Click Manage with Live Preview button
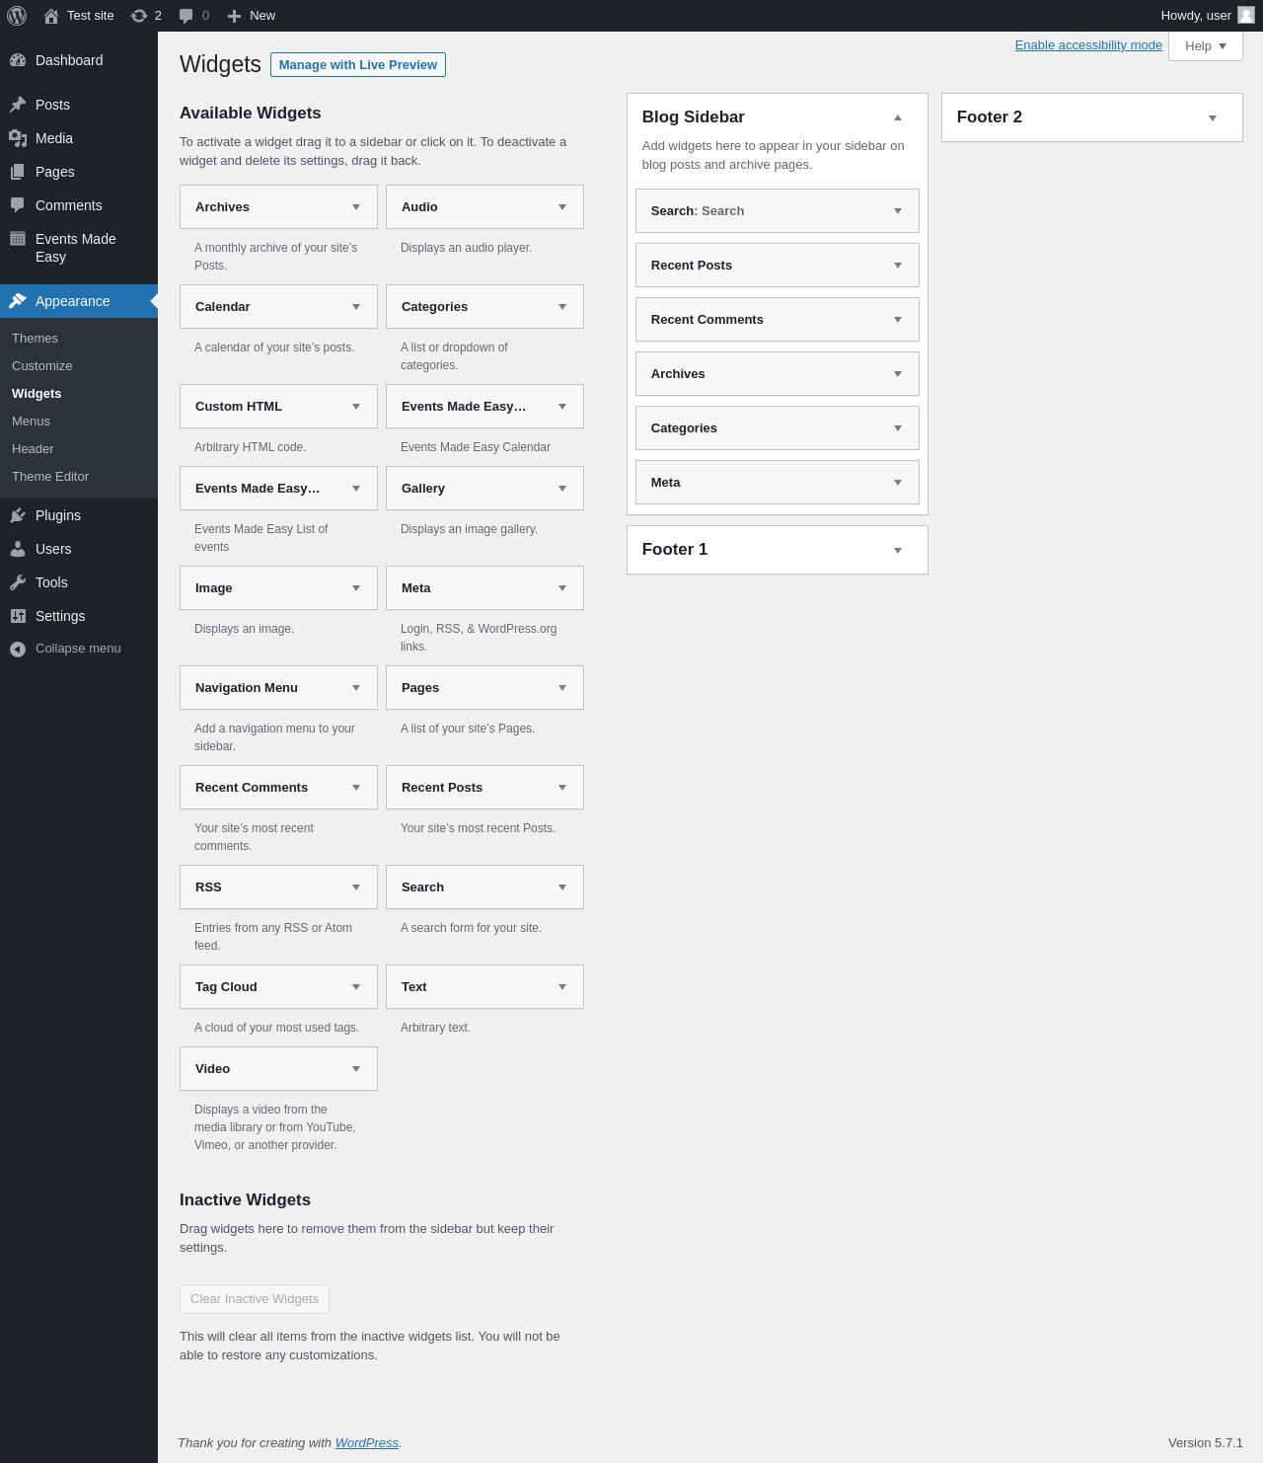This screenshot has height=1463, width=1263. 358,65
